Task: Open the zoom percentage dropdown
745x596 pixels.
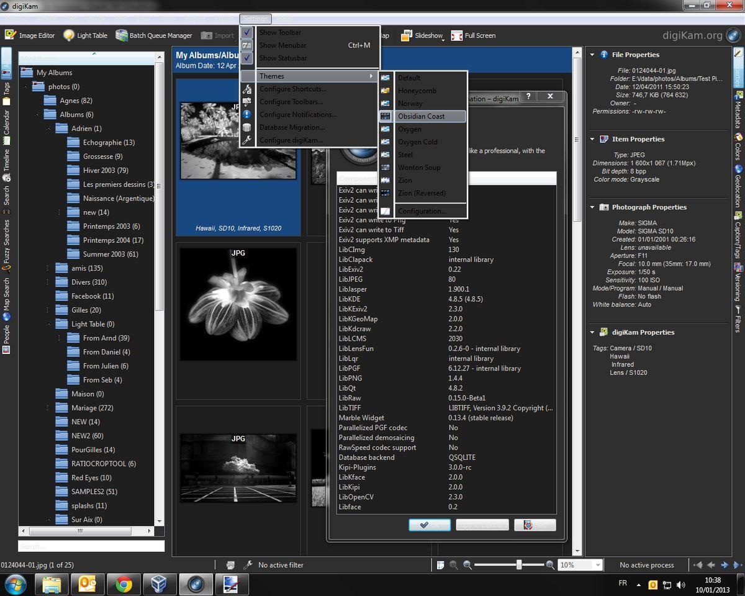Action: point(597,565)
